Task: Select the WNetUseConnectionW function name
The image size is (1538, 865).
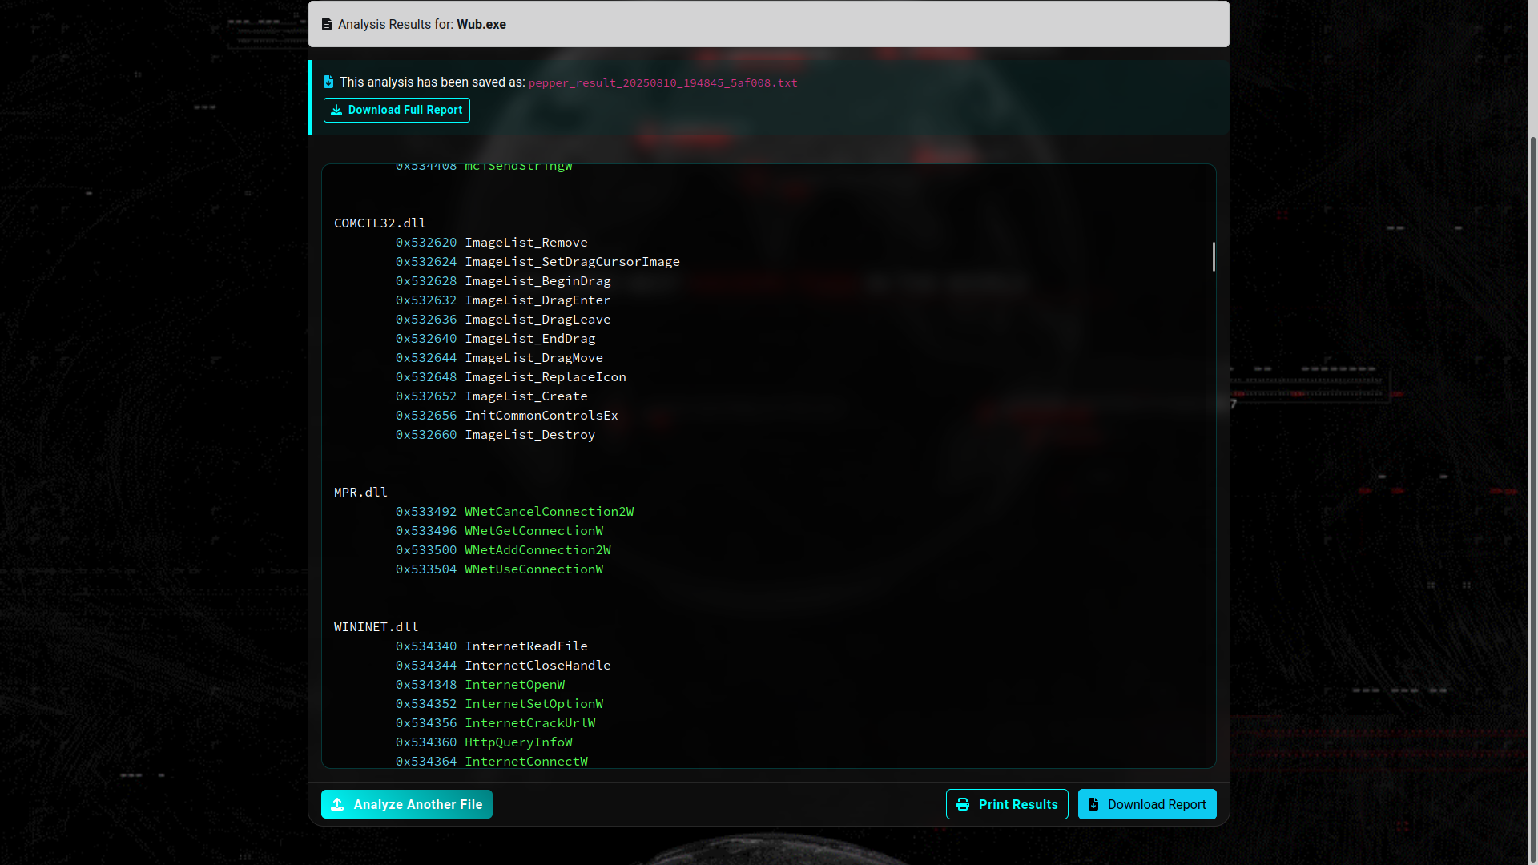Action: coord(533,569)
